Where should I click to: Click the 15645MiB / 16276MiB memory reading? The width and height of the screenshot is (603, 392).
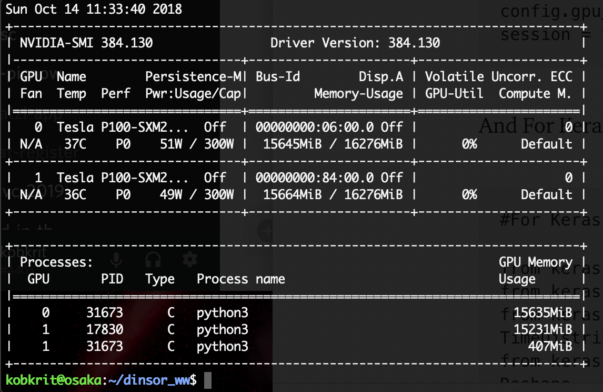(333, 144)
